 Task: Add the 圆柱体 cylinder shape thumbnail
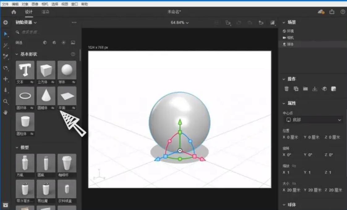[x=25, y=122]
